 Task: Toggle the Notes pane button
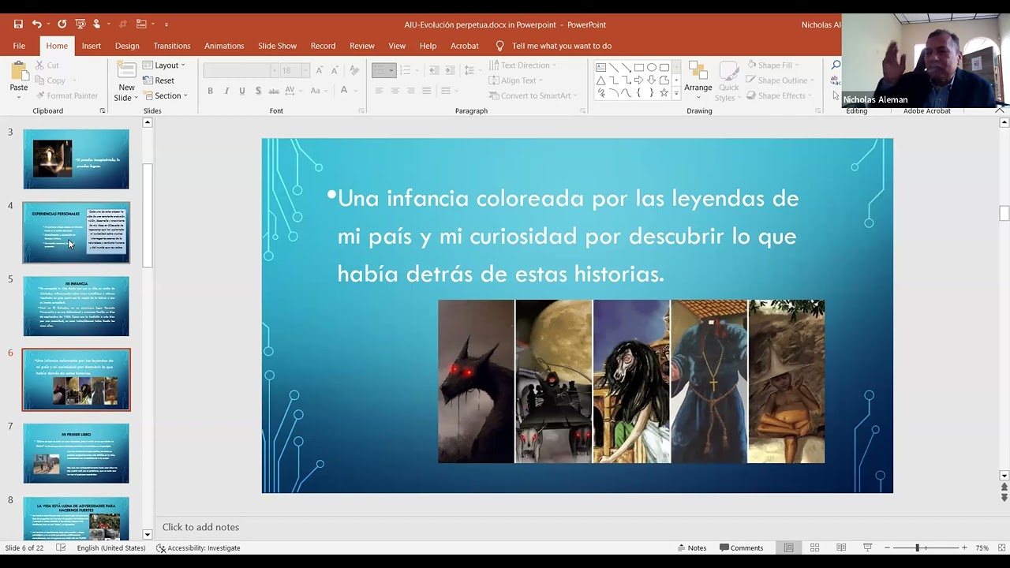click(x=691, y=547)
